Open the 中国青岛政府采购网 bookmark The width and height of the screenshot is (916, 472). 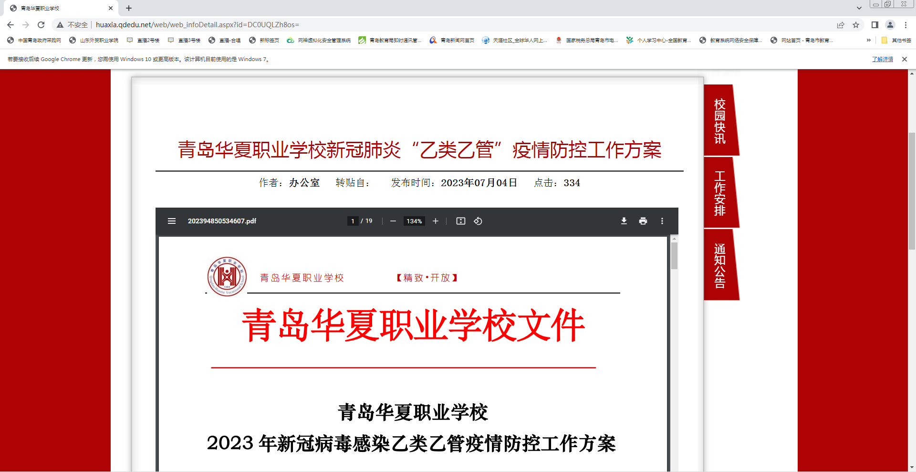(x=35, y=40)
